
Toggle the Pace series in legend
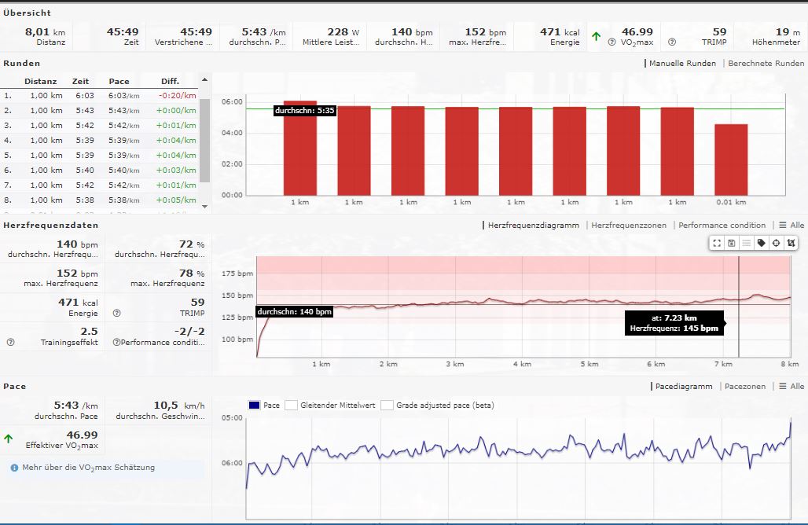(x=254, y=406)
